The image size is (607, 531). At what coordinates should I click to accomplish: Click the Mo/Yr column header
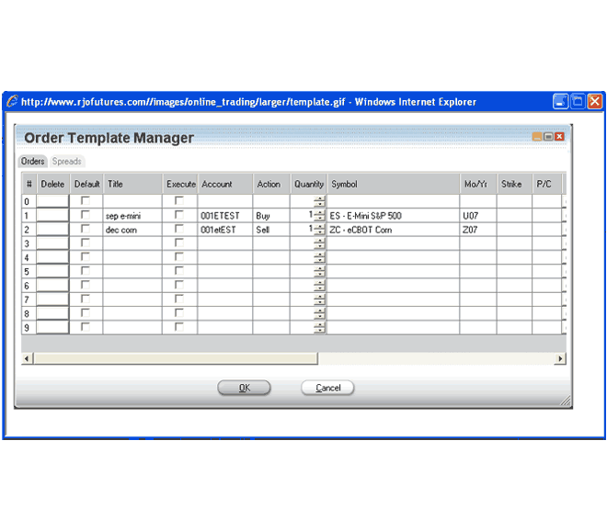coord(479,184)
